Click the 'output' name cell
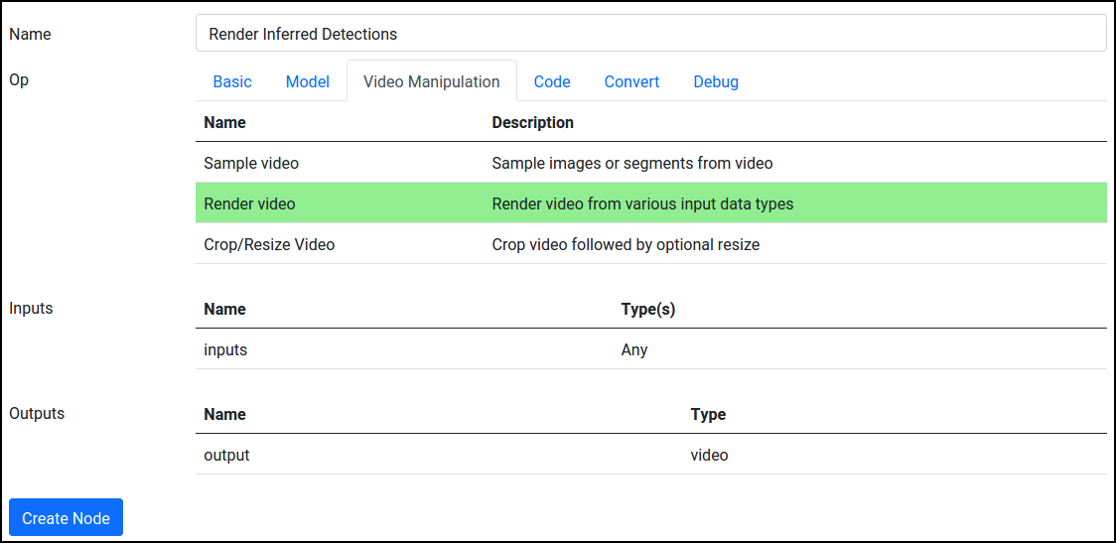 227,455
